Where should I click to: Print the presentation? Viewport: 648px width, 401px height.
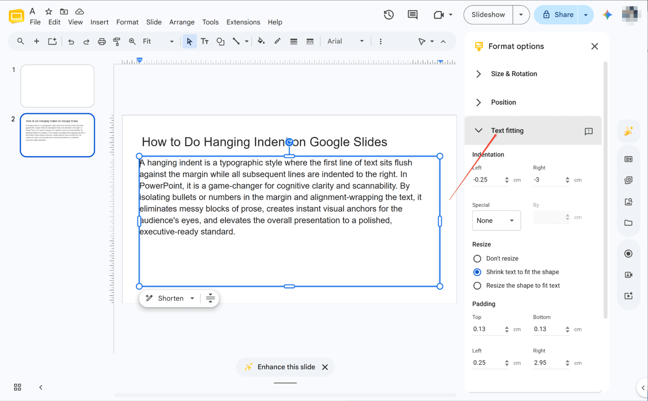pyautogui.click(x=102, y=41)
